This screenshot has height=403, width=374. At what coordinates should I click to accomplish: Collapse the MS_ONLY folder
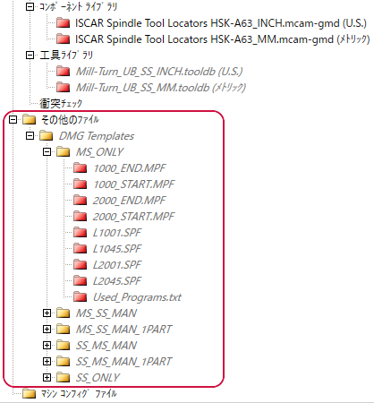(47, 152)
